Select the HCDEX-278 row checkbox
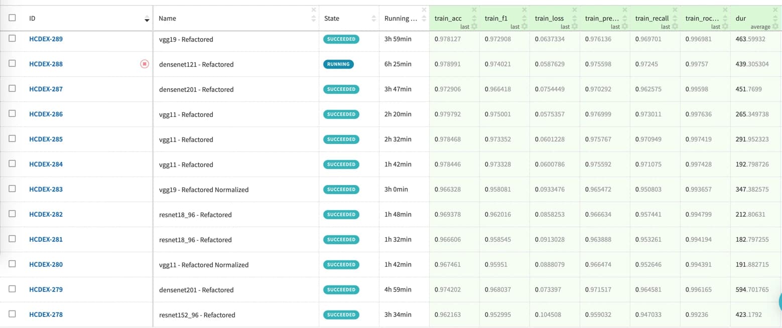This screenshot has height=328, width=782. pyautogui.click(x=13, y=314)
